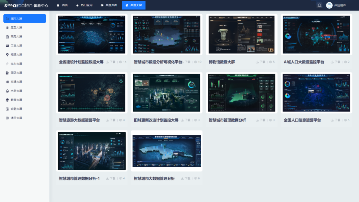Click the 智慧城市大数据管理分析 preview image

[166, 151]
